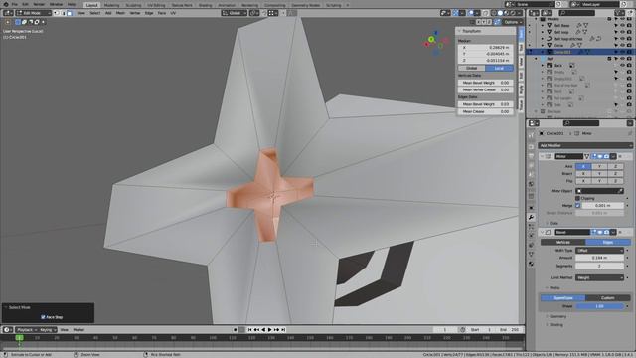Click the transform pivot point icon
Screen dimensions: 636x358
(x=254, y=13)
